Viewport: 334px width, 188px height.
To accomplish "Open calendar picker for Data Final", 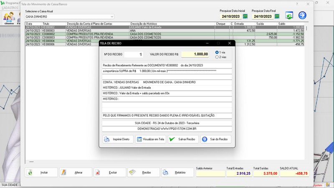I will [x=277, y=16].
